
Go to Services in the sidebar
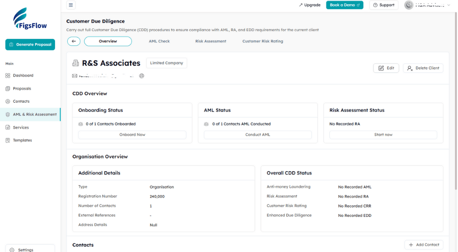21,127
